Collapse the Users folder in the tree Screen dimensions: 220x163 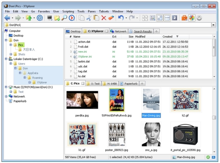[x=11, y=64]
